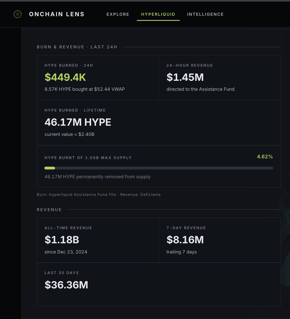The width and height of the screenshot is (290, 319).
Task: Click 'HYPE BURNED · LIFETIME' label
Action: (x=75, y=110)
